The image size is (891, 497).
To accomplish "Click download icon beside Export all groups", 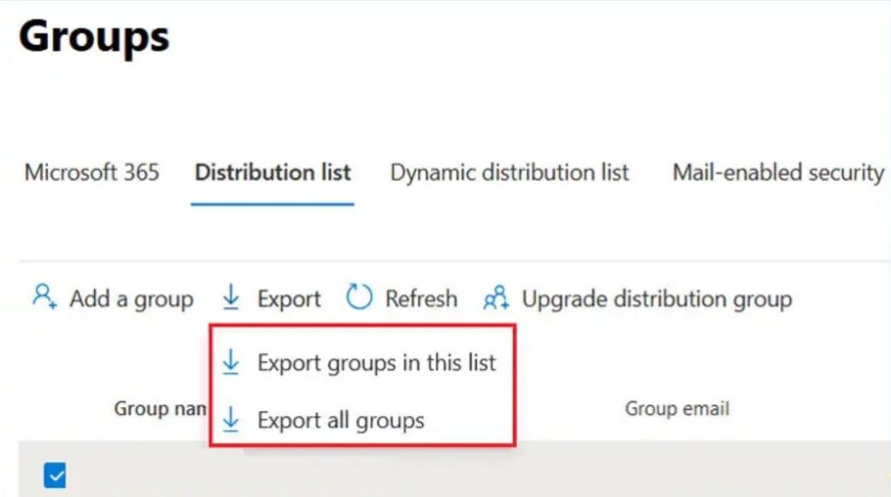I will point(231,420).
